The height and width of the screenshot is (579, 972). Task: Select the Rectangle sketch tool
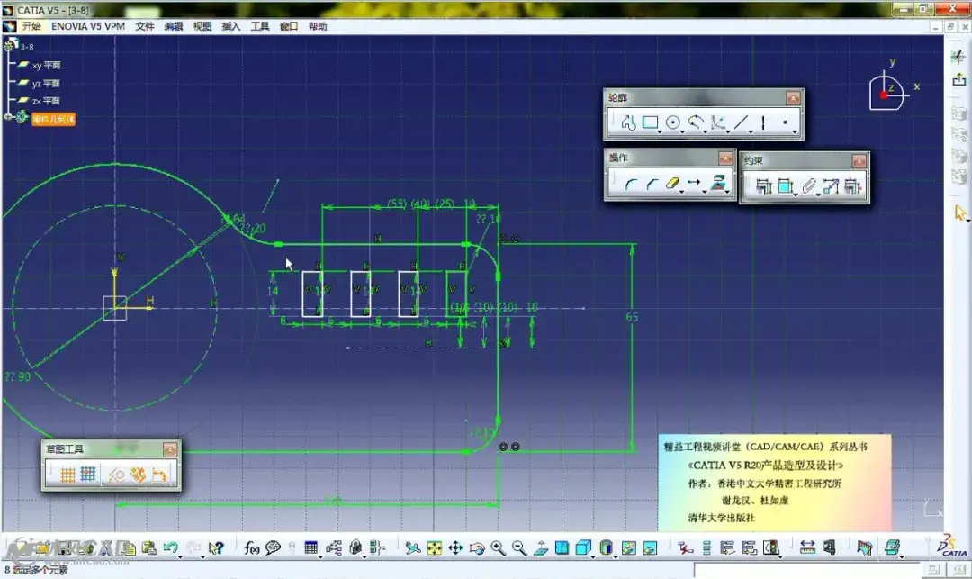[x=650, y=122]
